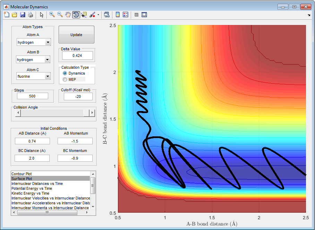Print the figure using printer icon
The image size is (315, 230).
coord(31,15)
